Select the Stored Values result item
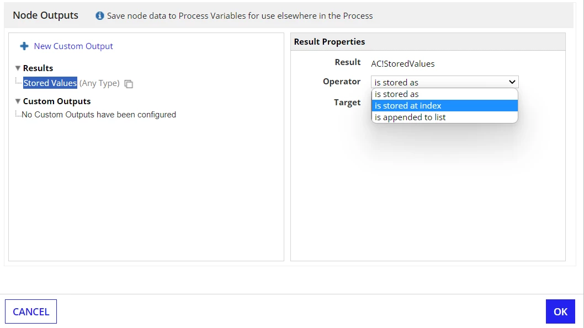 (x=50, y=83)
